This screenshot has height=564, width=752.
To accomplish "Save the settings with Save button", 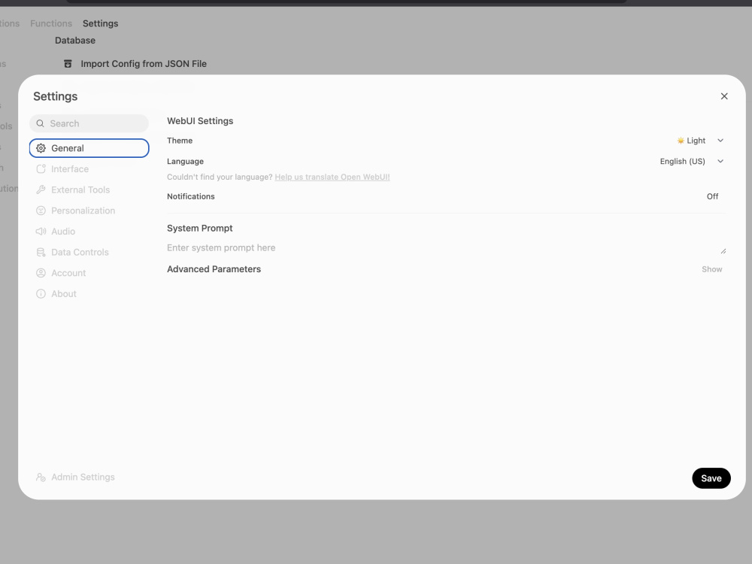I will 711,478.
